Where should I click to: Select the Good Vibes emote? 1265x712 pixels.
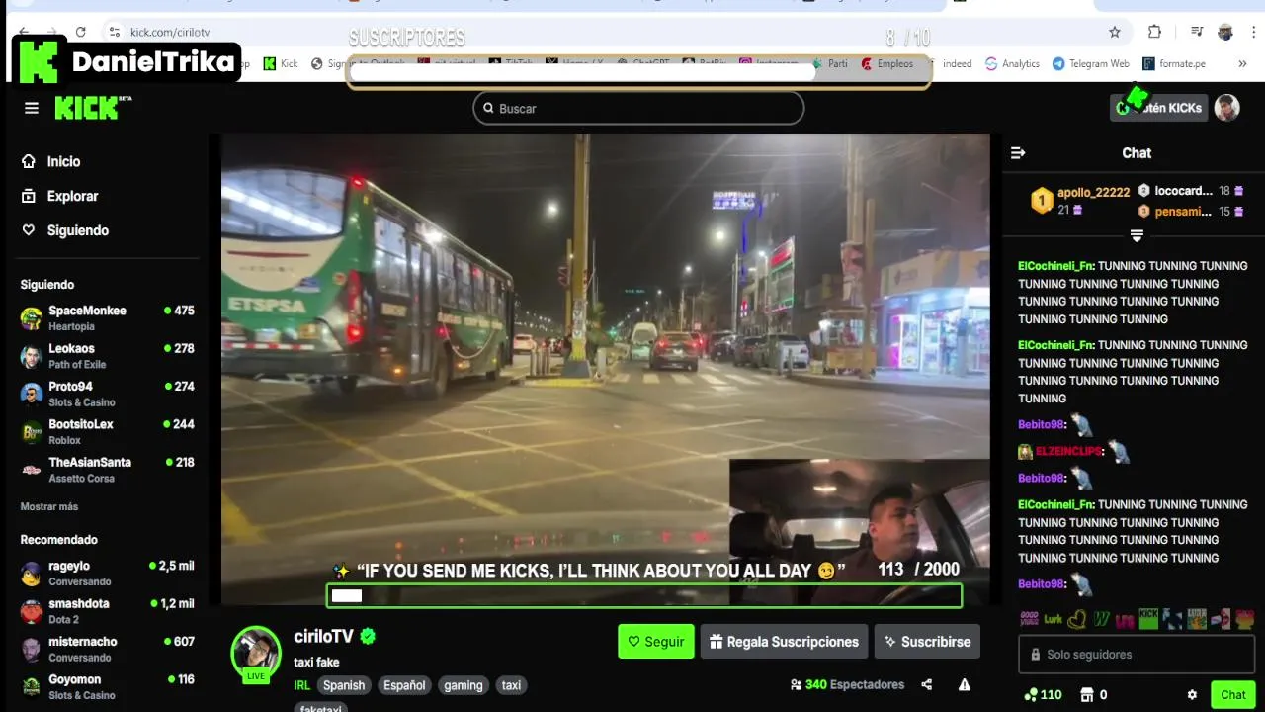tap(1029, 619)
